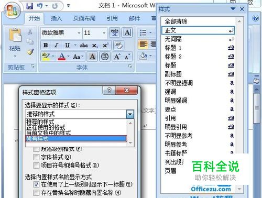Toggle the 项目符号和编号格式 checkbox
The height and width of the screenshot is (198, 262).
click(36, 166)
